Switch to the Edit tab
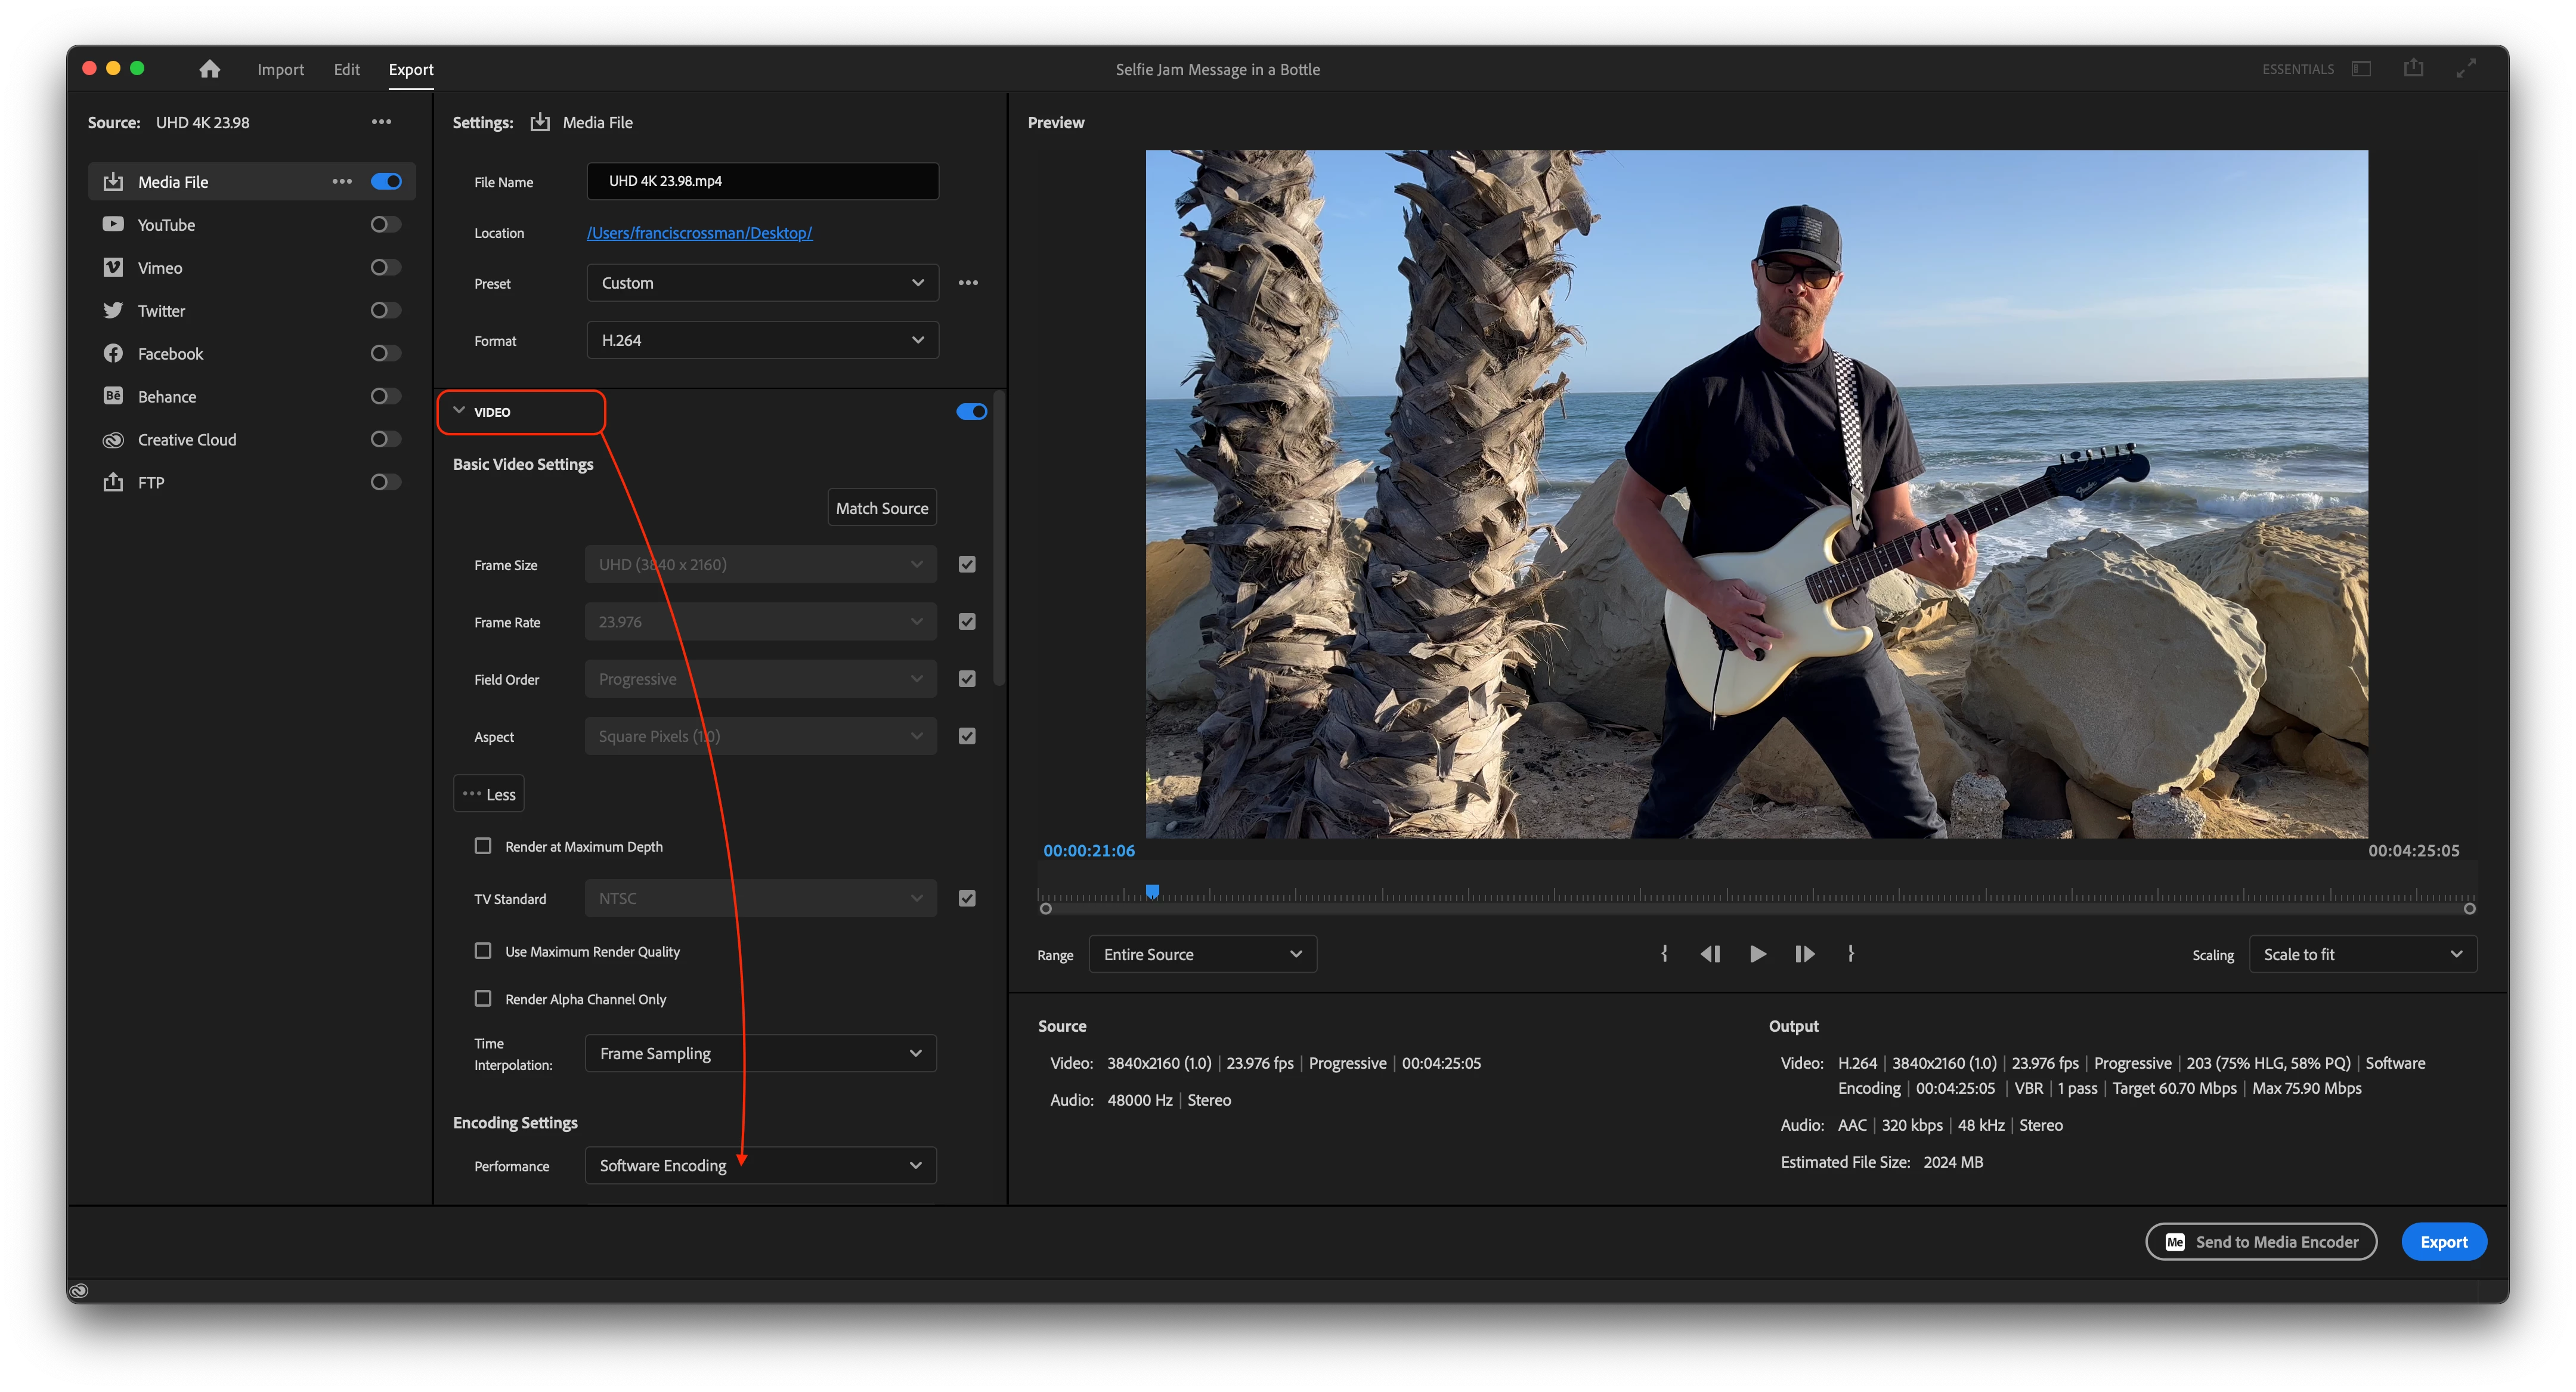This screenshot has width=2576, height=1392. [346, 69]
